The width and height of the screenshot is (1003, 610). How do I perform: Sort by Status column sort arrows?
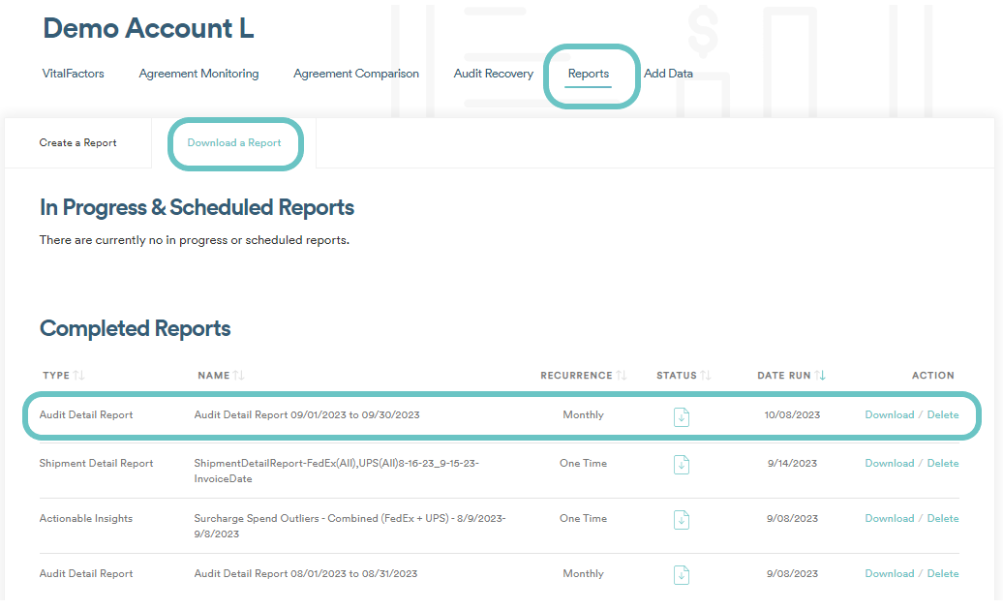pyautogui.click(x=706, y=376)
